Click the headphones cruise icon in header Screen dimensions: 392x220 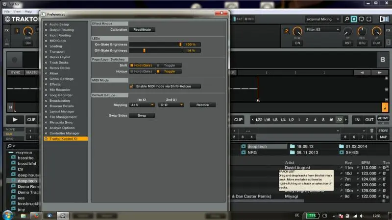coord(362,19)
